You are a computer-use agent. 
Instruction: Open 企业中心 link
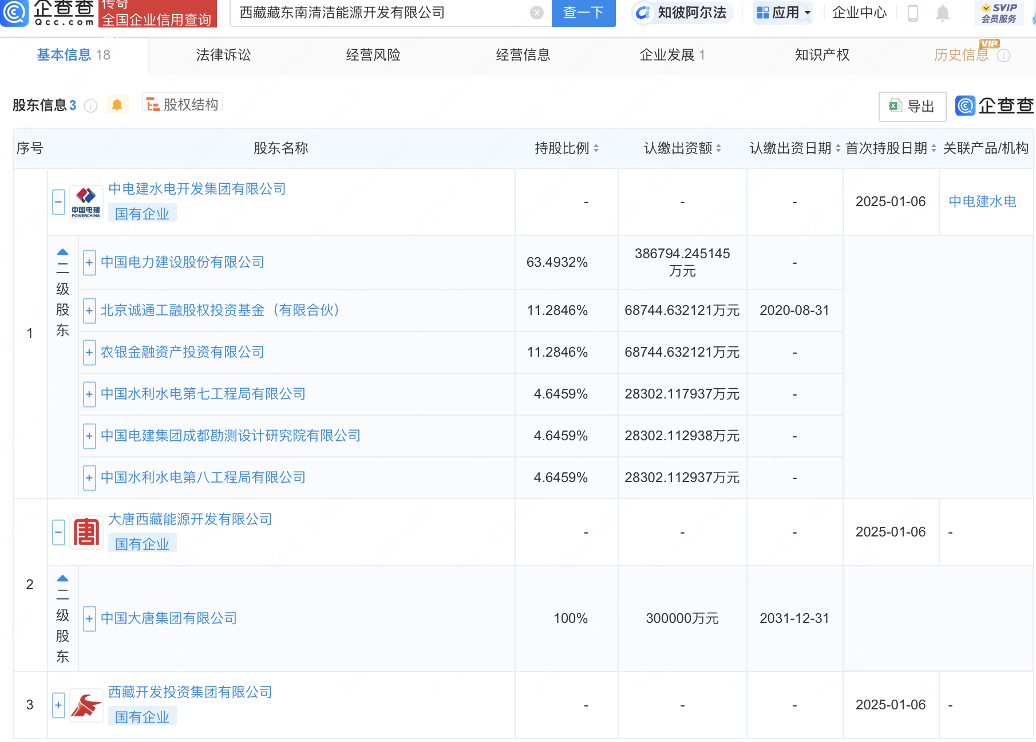(859, 13)
